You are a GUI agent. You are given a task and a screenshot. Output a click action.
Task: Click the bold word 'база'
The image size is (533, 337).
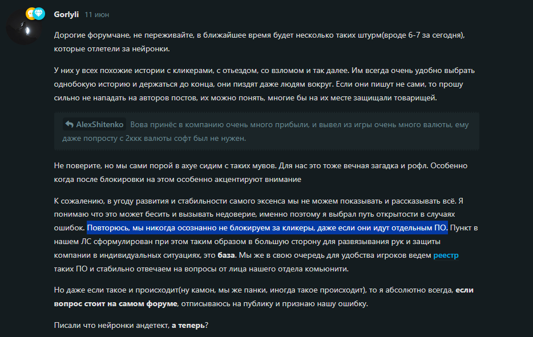tap(226, 255)
